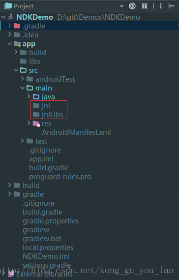Collapse the main folder chevron
The width and height of the screenshot is (179, 280).
pos(22,88)
